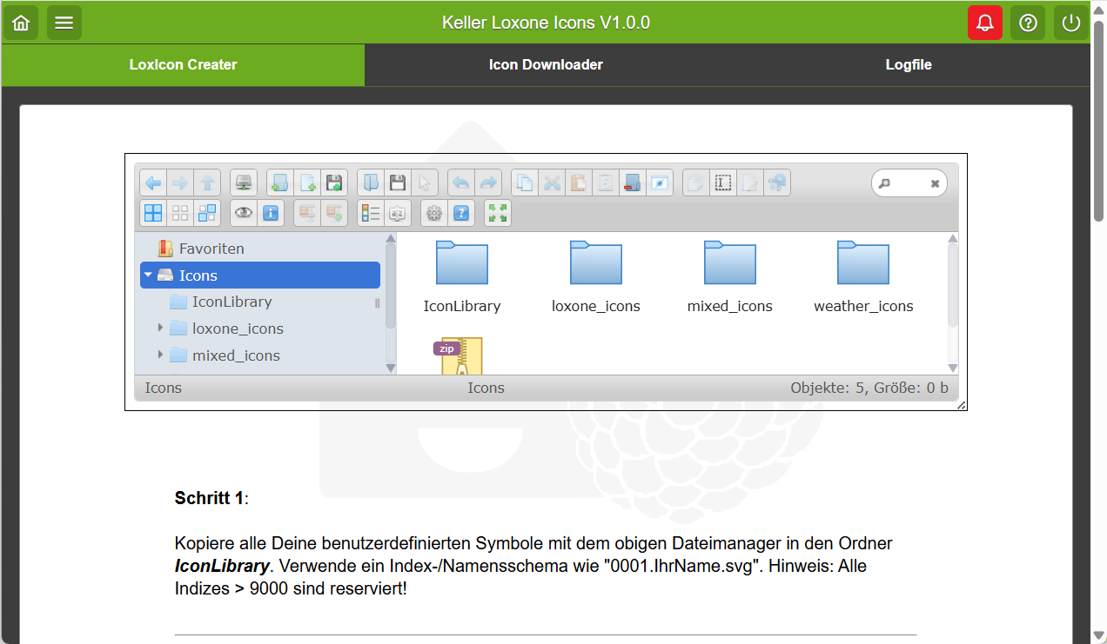Screen dimensions: 1107x644
Task: Click the undo icon in the toolbar
Action: coord(460,183)
